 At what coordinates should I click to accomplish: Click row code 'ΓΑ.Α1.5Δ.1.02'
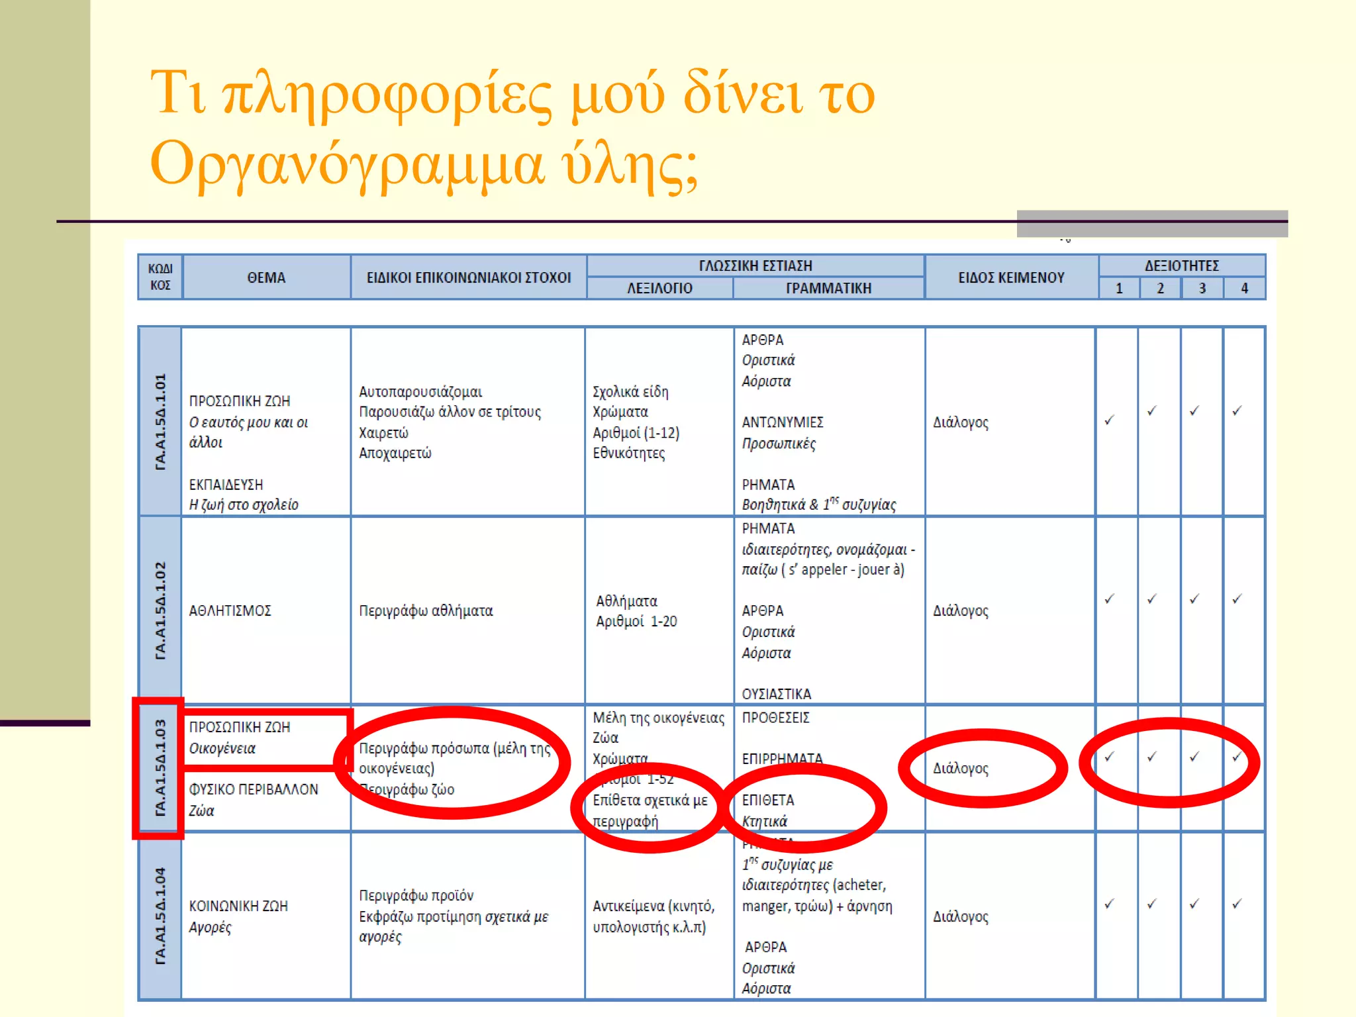(x=160, y=610)
